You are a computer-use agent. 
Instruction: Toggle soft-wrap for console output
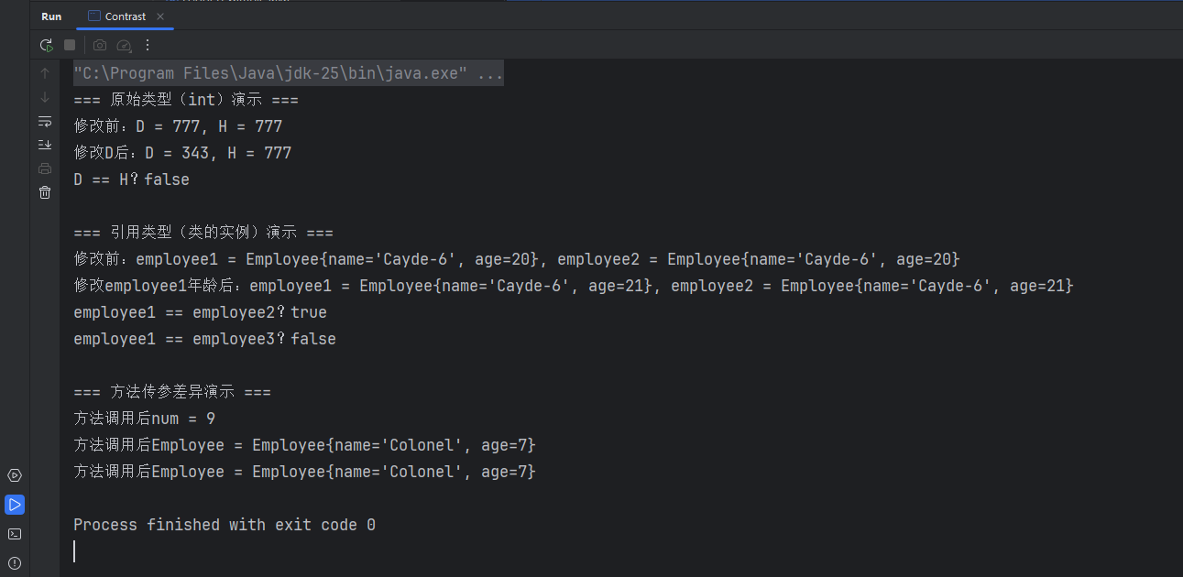45,121
